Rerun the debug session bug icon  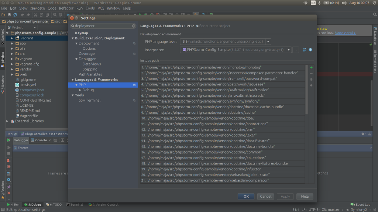(9, 140)
